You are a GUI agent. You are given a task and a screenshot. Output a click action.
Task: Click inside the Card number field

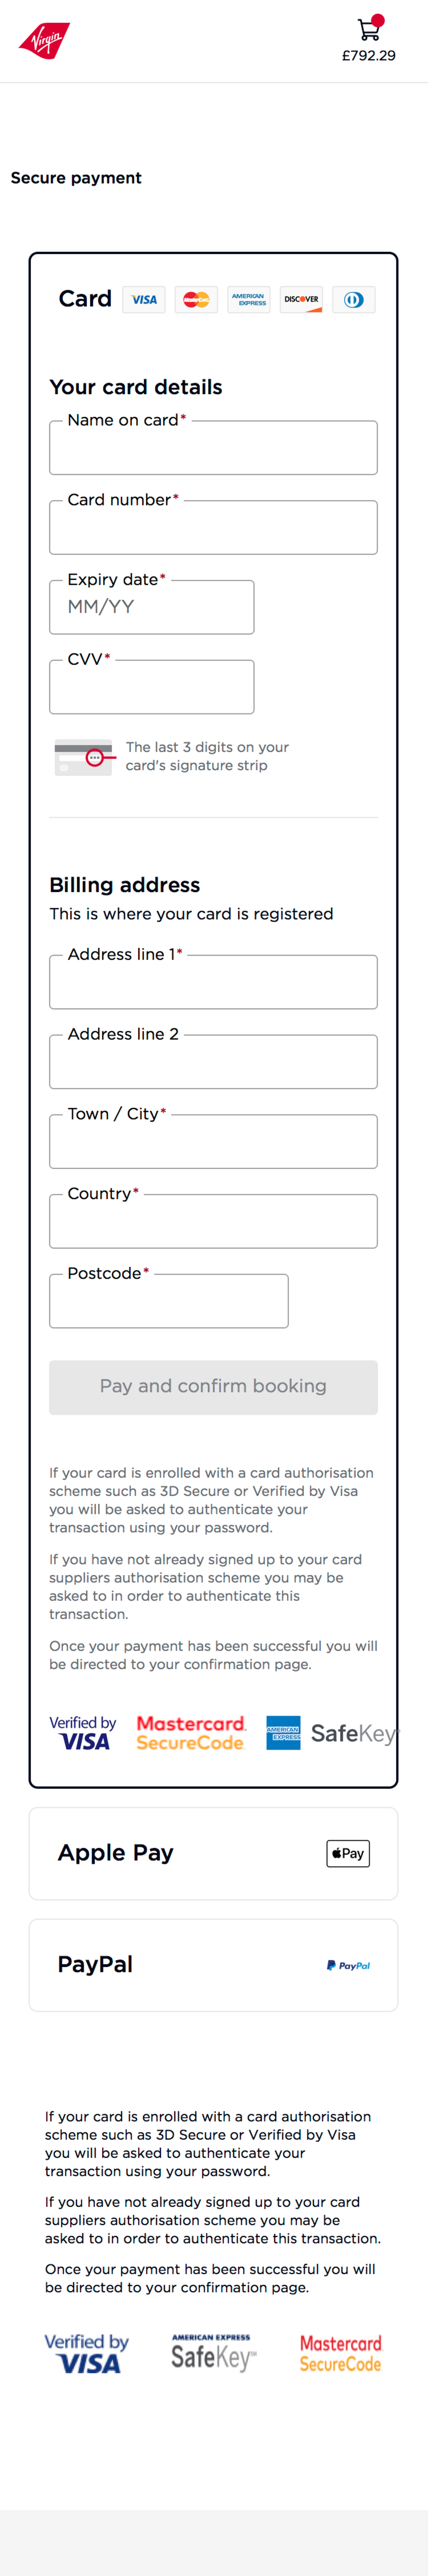pyautogui.click(x=213, y=527)
